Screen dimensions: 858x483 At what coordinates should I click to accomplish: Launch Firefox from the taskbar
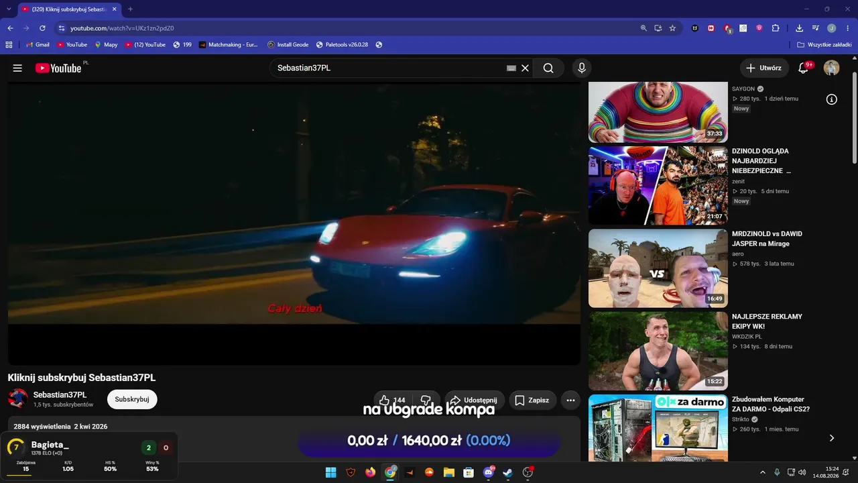pos(371,472)
